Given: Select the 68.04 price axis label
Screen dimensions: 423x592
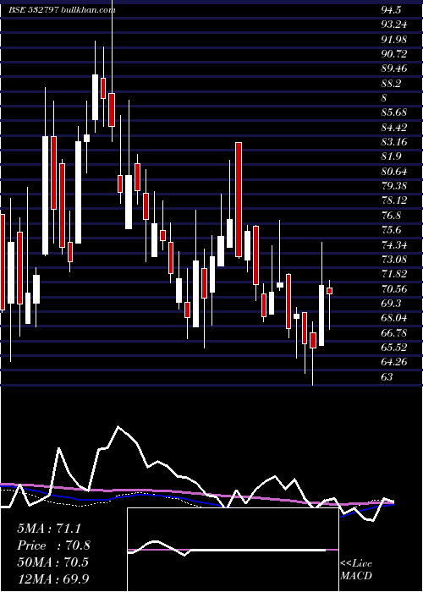Looking at the screenshot, I should (x=394, y=318).
